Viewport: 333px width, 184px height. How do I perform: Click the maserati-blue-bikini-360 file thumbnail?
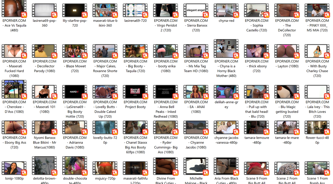[x=105, y=10]
